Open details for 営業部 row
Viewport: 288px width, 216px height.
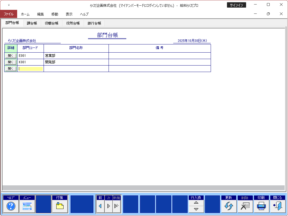11,56
